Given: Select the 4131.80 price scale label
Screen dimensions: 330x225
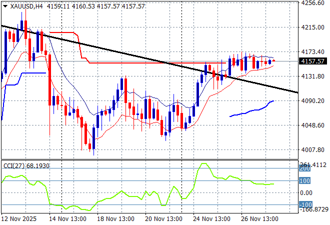Looking at the screenshot, I should [312, 76].
